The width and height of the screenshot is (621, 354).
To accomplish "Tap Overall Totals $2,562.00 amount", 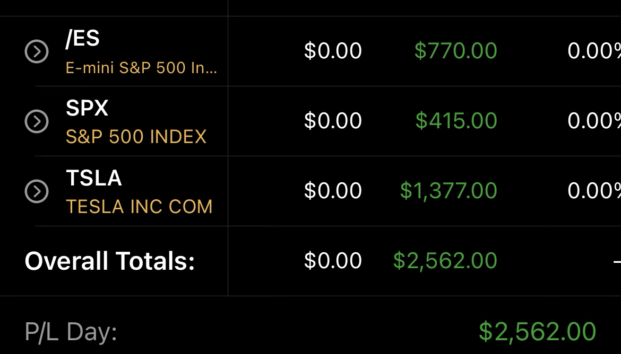I will [x=445, y=261].
